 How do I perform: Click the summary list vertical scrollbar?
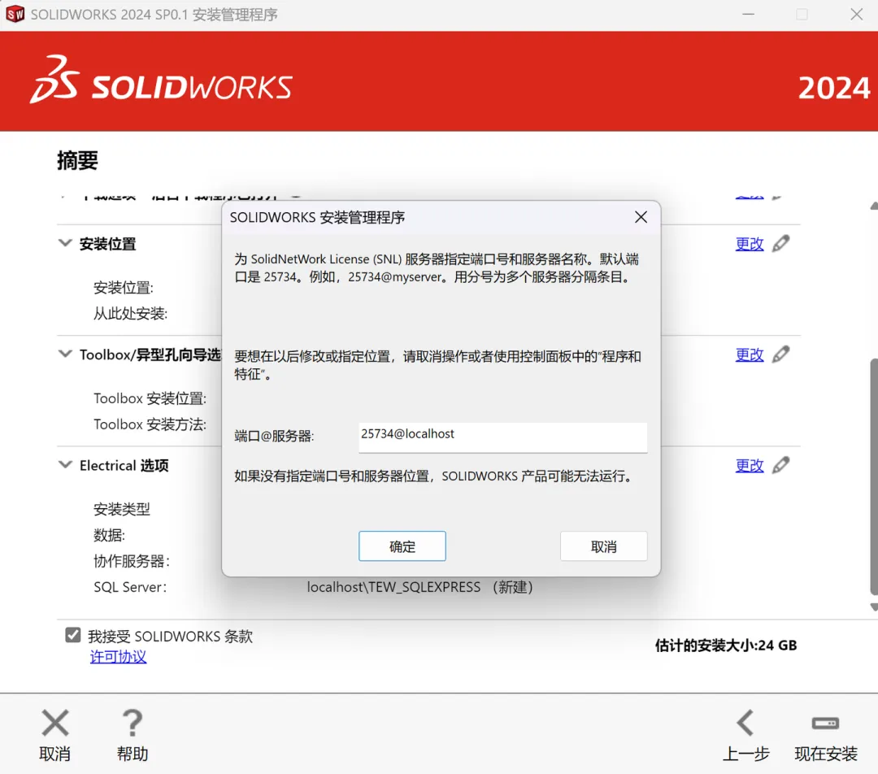pyautogui.click(x=873, y=476)
